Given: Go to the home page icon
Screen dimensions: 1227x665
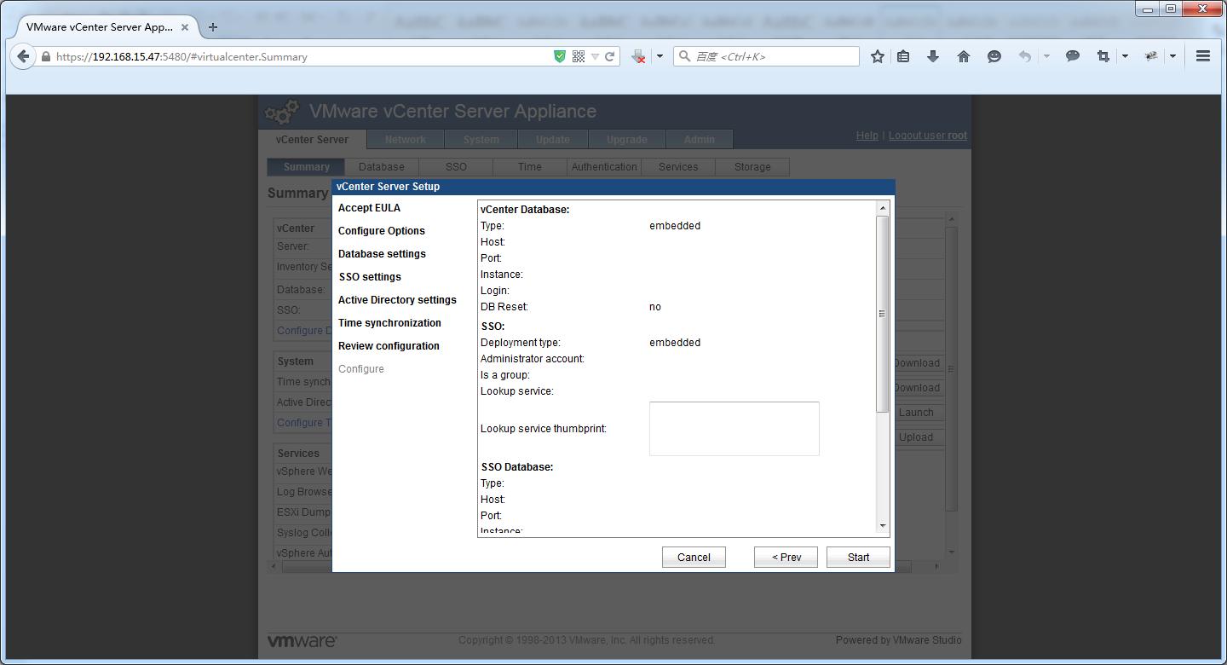Looking at the screenshot, I should [x=964, y=56].
